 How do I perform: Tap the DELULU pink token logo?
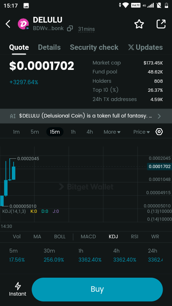pyautogui.click(x=23, y=24)
